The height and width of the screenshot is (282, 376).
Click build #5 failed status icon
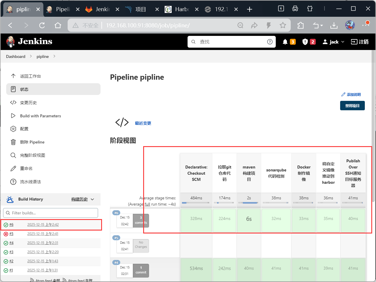click(x=6, y=234)
